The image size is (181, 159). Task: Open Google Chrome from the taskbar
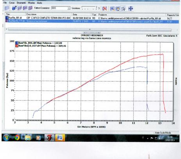point(17,138)
